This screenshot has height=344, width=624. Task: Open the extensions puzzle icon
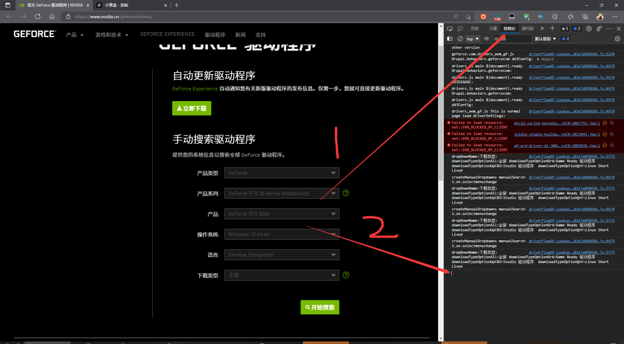555,17
